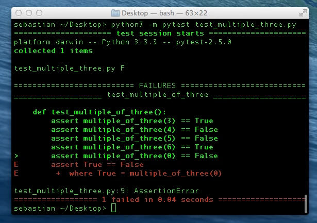Click 'where True = multiple_of_three(0)' line
317x223 pixels.
click(145, 174)
